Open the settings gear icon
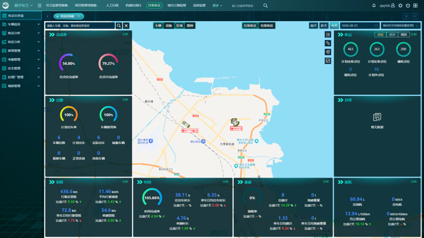 pos(400,5)
